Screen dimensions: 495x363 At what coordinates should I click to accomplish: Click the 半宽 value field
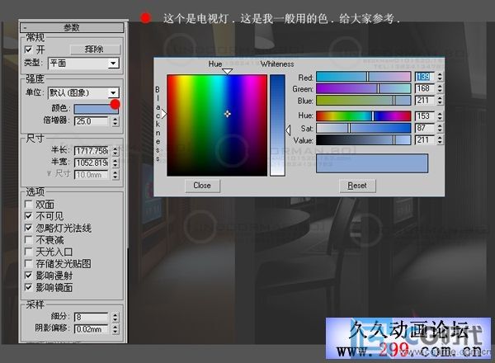pos(92,163)
